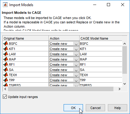This screenshot has width=130, height=114.
Task: Confirm import with the OK button
Action: click(x=73, y=108)
